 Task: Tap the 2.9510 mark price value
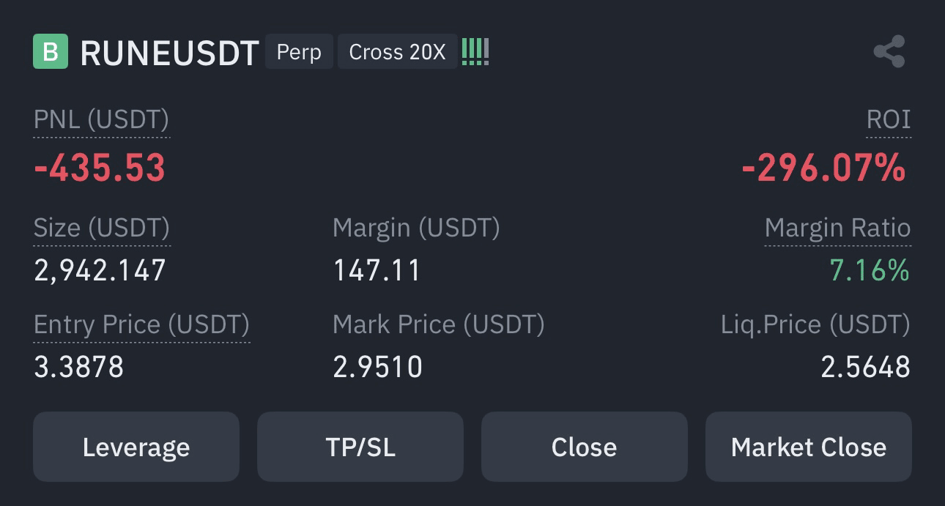(378, 367)
